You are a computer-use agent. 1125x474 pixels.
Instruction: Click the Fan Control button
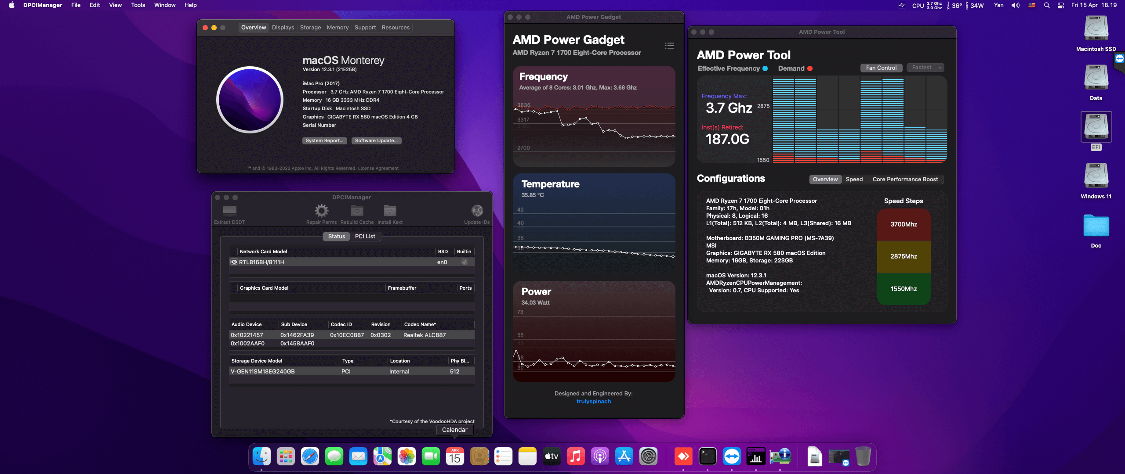881,68
